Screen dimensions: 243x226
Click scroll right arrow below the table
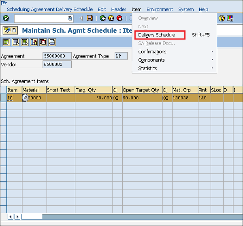click(x=17, y=217)
